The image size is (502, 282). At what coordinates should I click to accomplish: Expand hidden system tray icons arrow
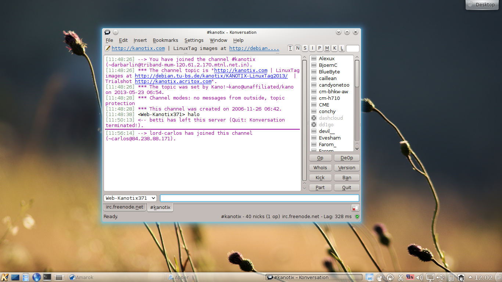point(470,277)
